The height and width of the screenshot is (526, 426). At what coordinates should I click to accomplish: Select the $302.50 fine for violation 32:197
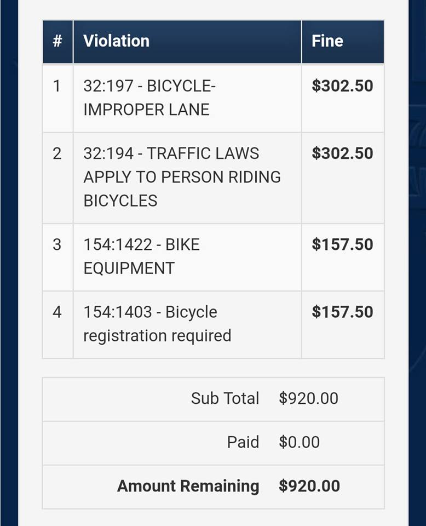point(342,86)
